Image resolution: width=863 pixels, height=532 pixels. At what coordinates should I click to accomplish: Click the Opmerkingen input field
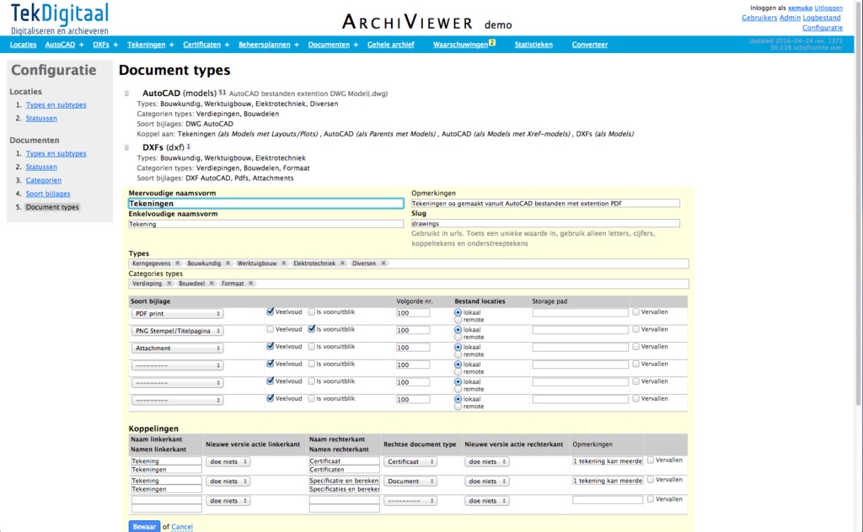[545, 204]
